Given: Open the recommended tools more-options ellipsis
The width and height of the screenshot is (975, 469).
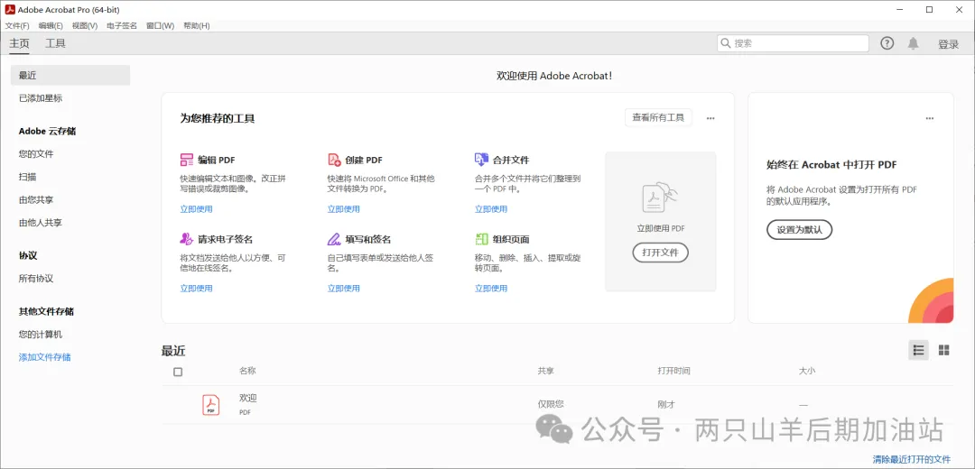Looking at the screenshot, I should pos(710,118).
